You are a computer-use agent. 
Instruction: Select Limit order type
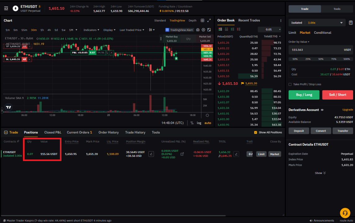coord(292,33)
